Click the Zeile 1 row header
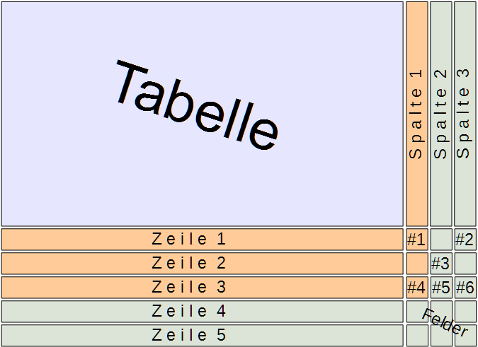The image size is (478, 347). tap(202, 240)
